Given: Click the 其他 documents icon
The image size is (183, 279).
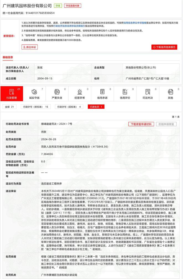Looking at the screenshot, I should [x=170, y=92].
